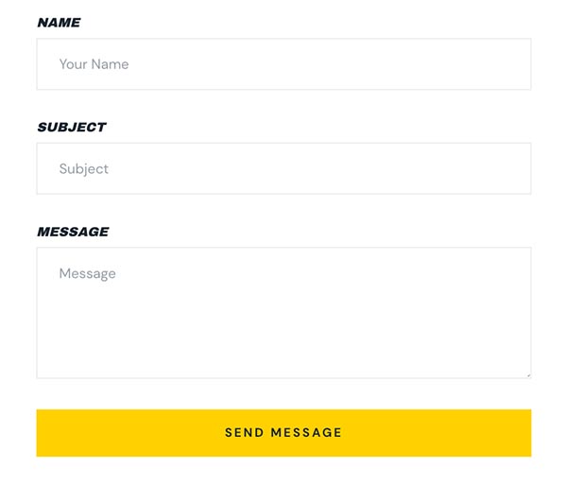This screenshot has height=486, width=567.
Task: Click the 'Subject' placeholder text
Action: pyautogui.click(x=84, y=169)
